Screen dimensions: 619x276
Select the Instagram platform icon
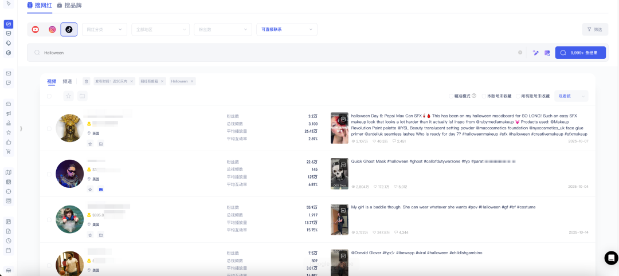(x=52, y=29)
